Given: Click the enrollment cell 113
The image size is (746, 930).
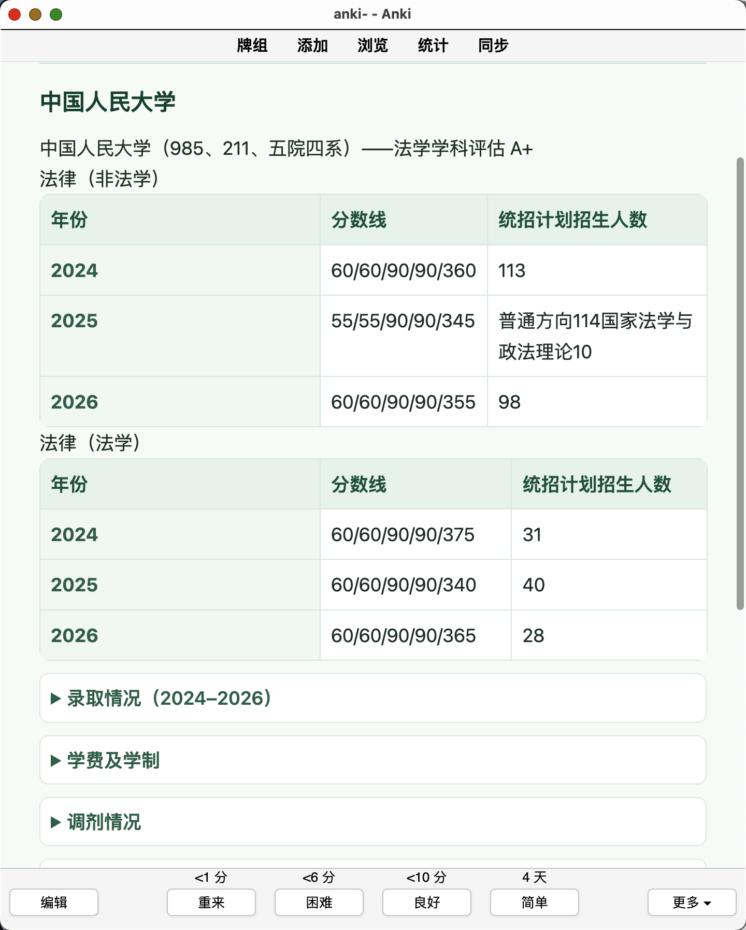Looking at the screenshot, I should click(597, 270).
